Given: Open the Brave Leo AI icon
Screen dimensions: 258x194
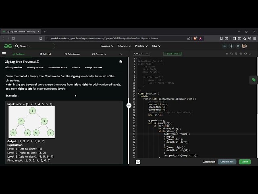Looking at the screenshot, I should (x=245, y=38).
